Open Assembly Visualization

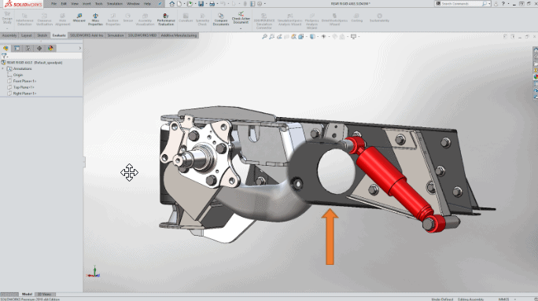point(146,20)
